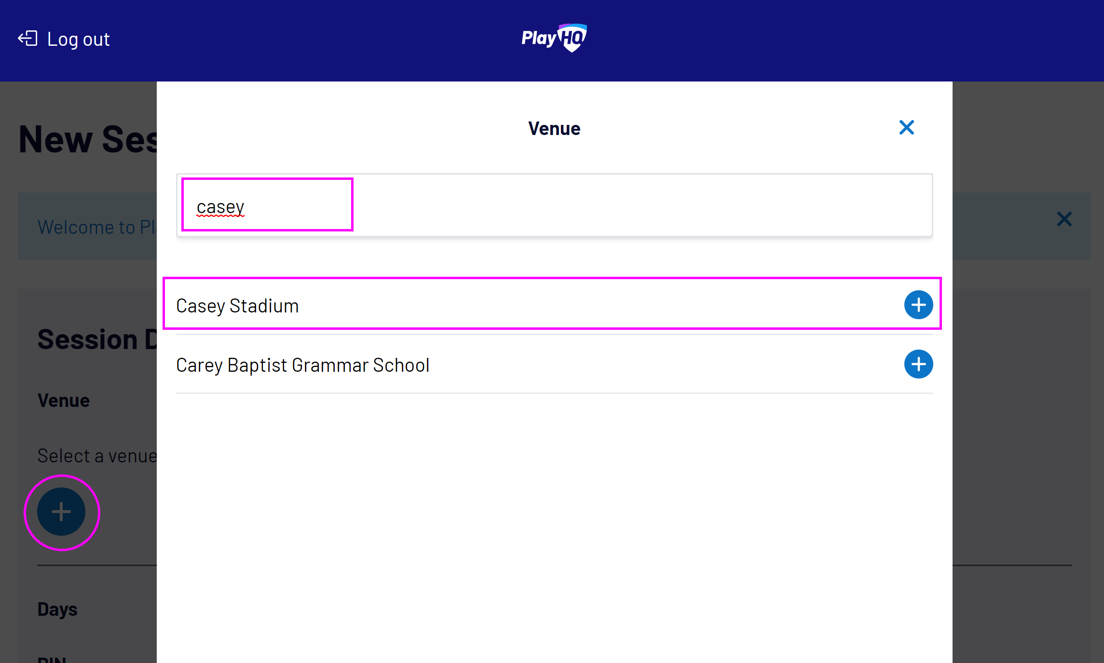Viewport: 1104px width, 663px height.
Task: Click the dimmed add venue plus button
Action: [61, 512]
